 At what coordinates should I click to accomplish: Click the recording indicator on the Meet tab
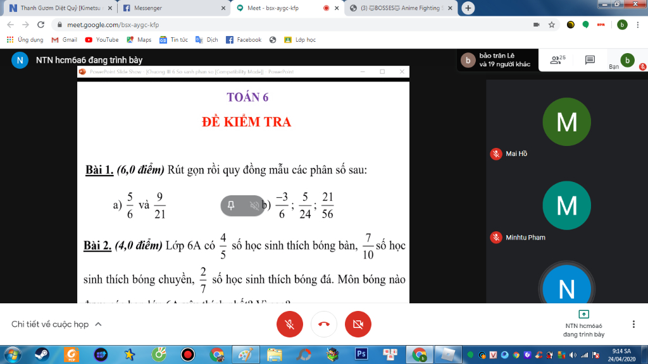tap(326, 8)
